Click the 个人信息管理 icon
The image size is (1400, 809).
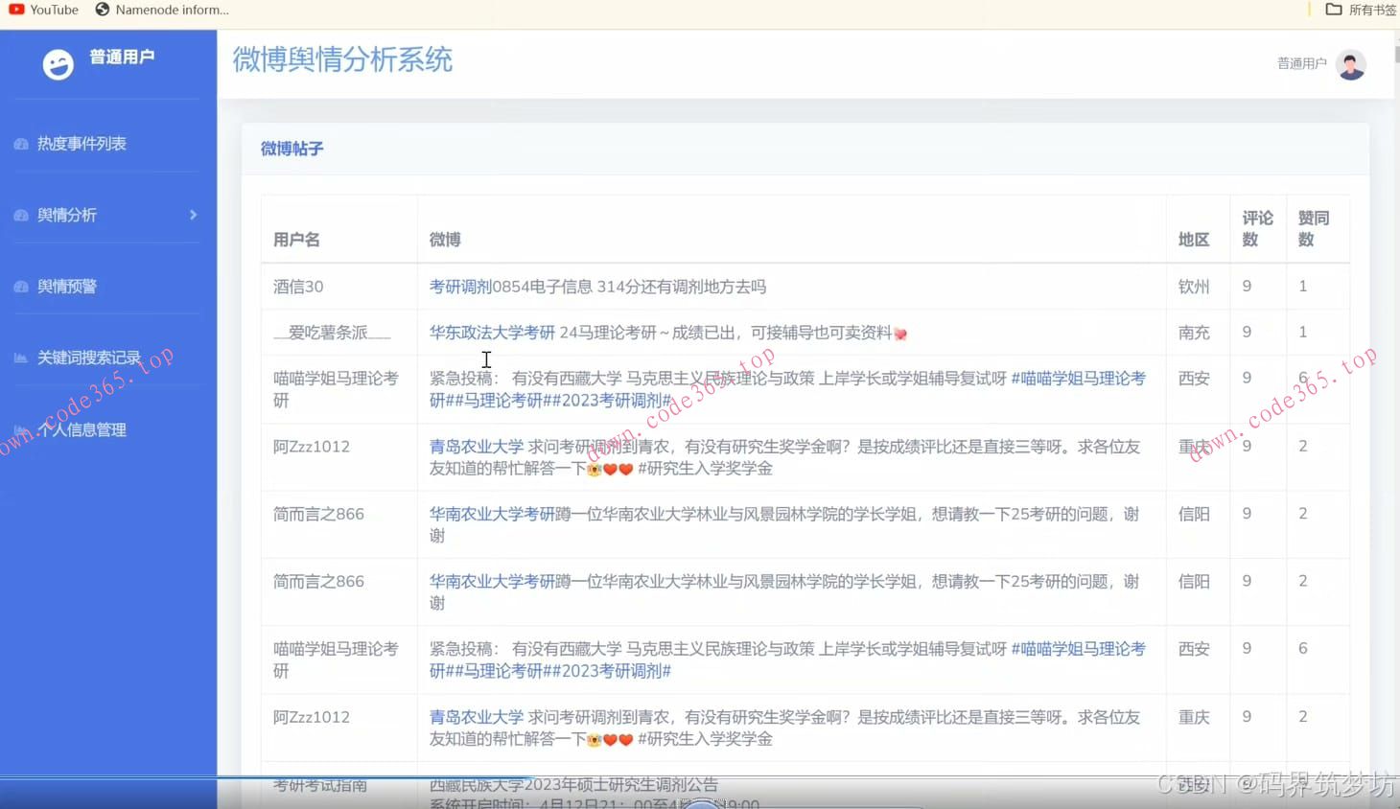pos(21,429)
